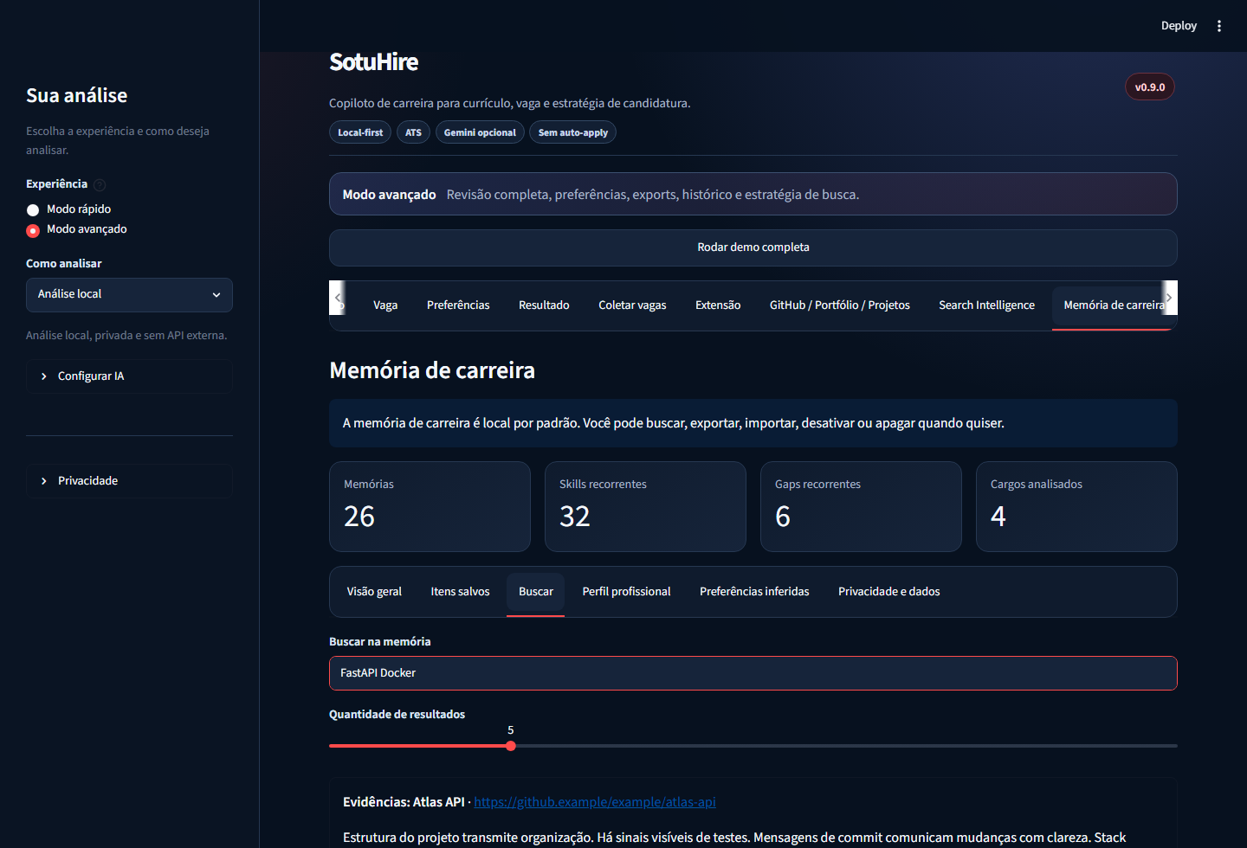Click the Experiência help tooltip icon
This screenshot has width=1247, height=848.
100,184
